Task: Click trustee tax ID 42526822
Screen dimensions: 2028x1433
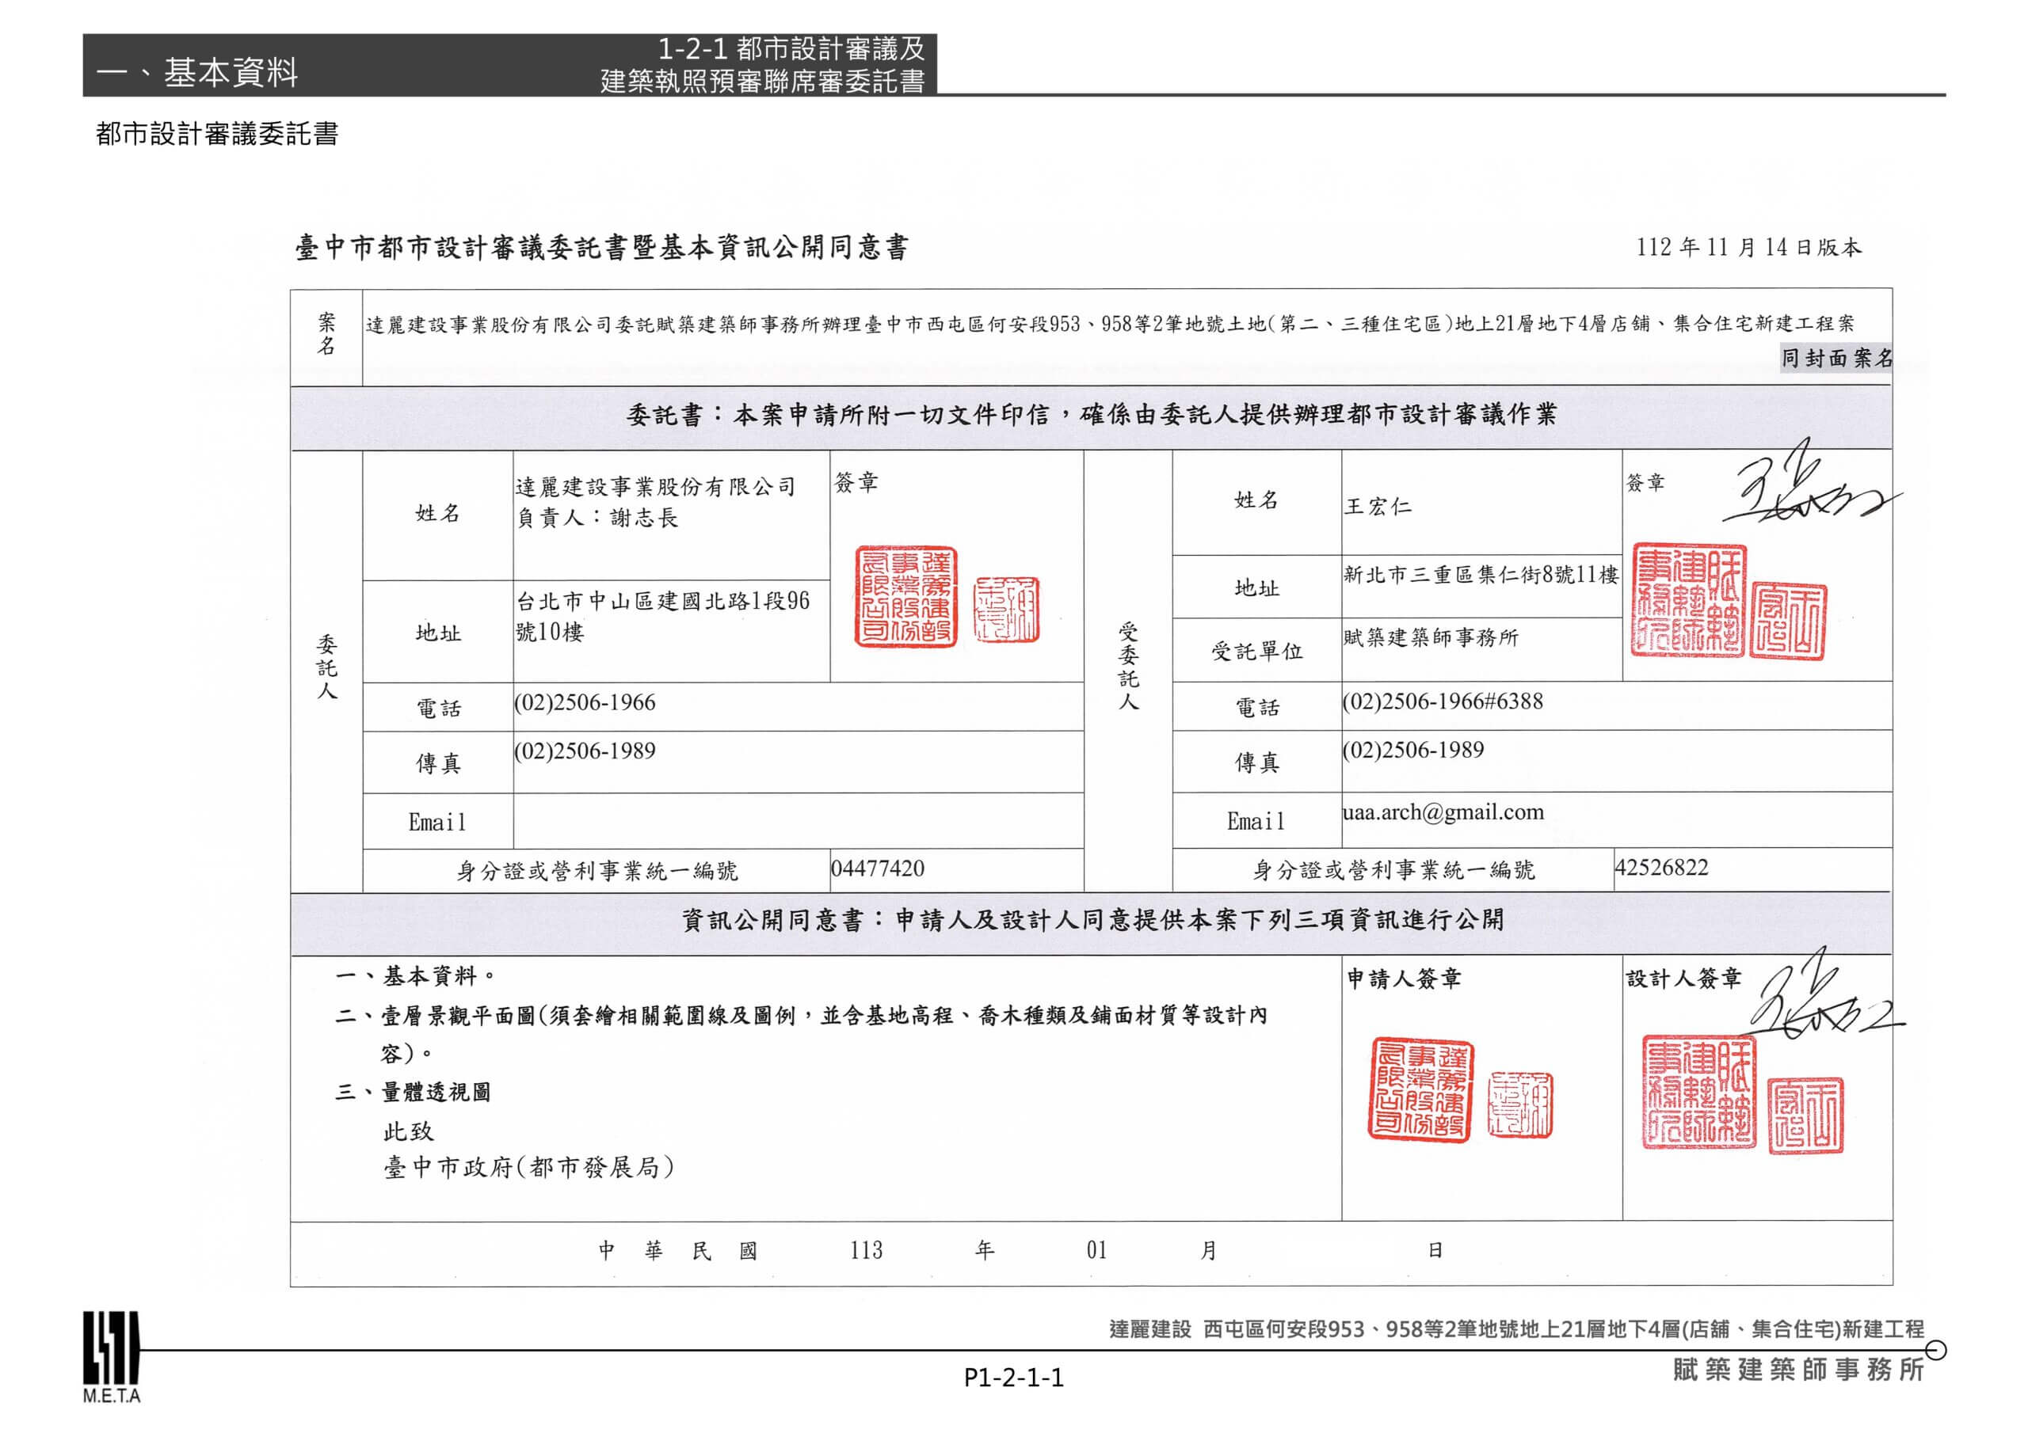Action: [x=1661, y=868]
